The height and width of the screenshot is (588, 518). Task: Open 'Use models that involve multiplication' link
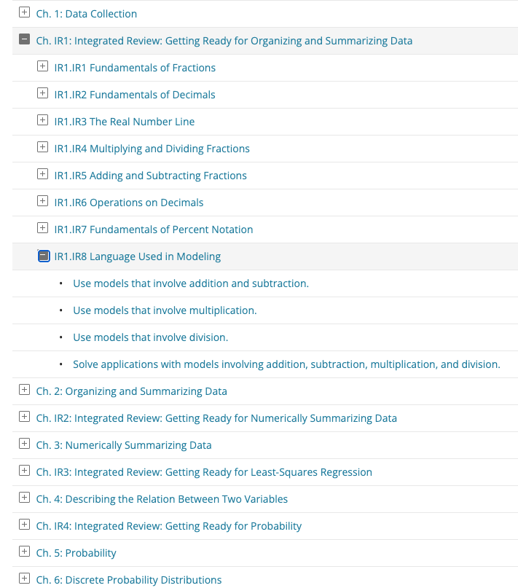[165, 310]
